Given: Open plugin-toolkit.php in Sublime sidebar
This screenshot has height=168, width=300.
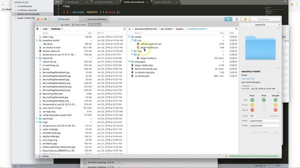Looking at the screenshot, I should pyautogui.click(x=26, y=18).
